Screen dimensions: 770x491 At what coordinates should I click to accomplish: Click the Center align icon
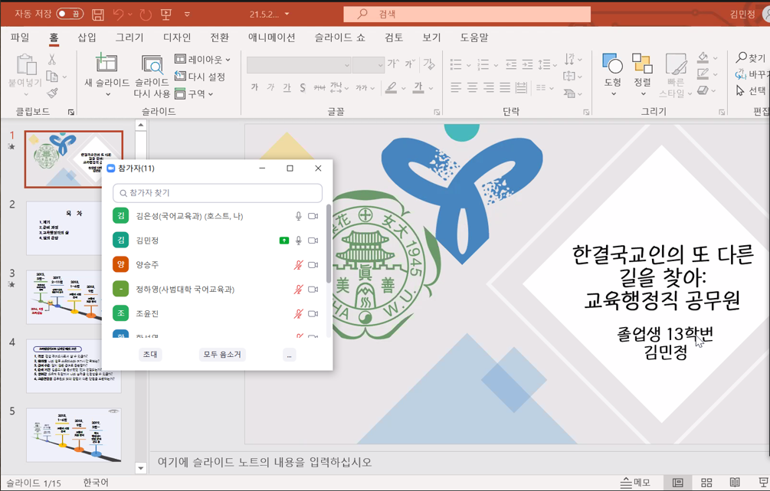coord(473,87)
